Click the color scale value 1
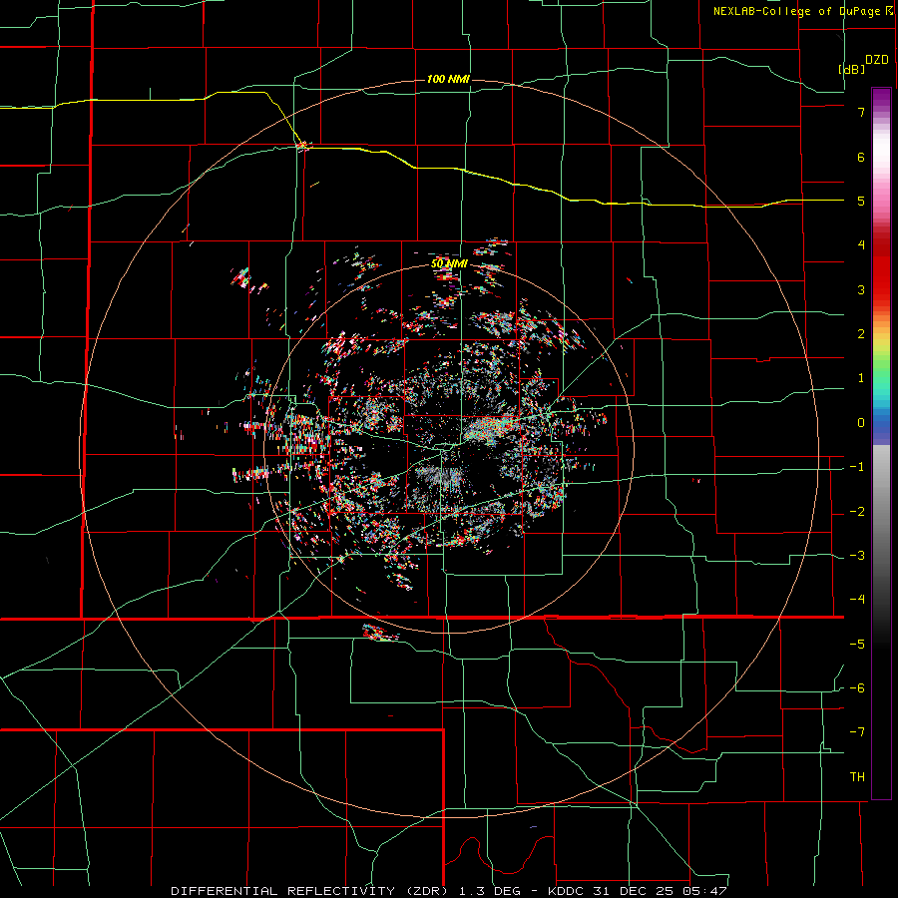The image size is (898, 898). point(861,378)
